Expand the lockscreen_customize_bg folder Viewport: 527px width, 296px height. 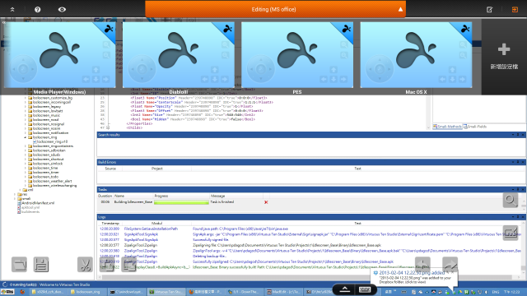26,98
